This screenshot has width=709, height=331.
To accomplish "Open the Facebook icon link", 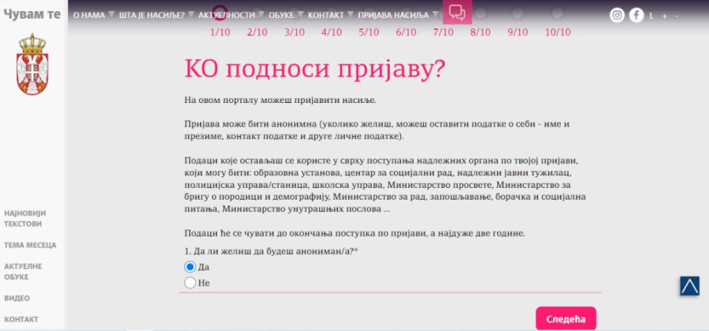I will click(637, 15).
